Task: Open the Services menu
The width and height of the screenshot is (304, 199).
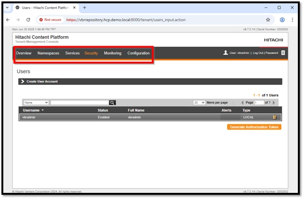Action: [72, 53]
